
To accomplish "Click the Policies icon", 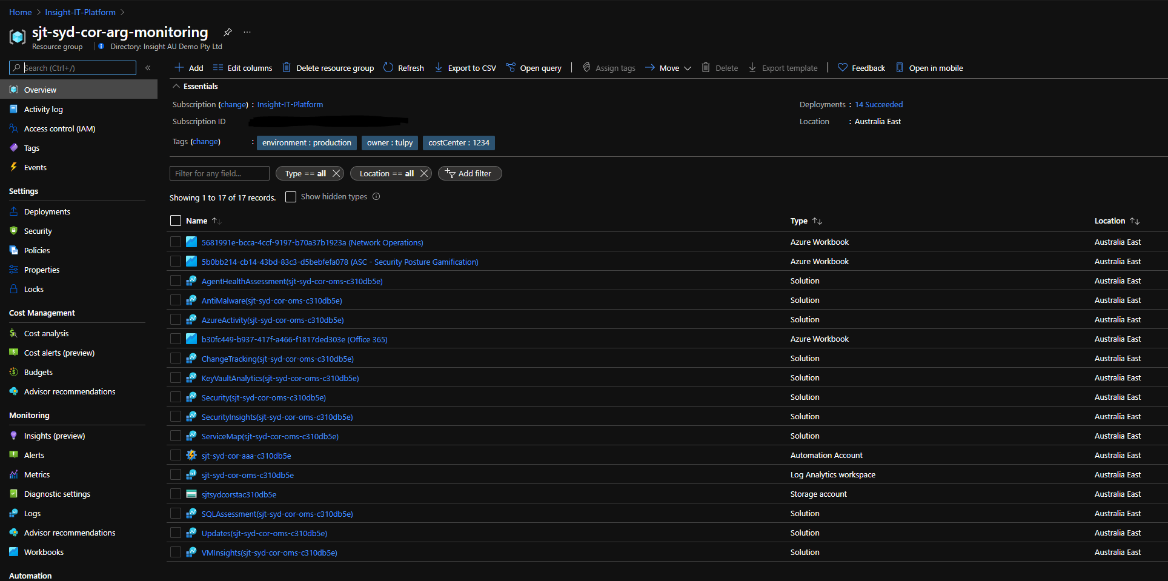I will pyautogui.click(x=13, y=250).
